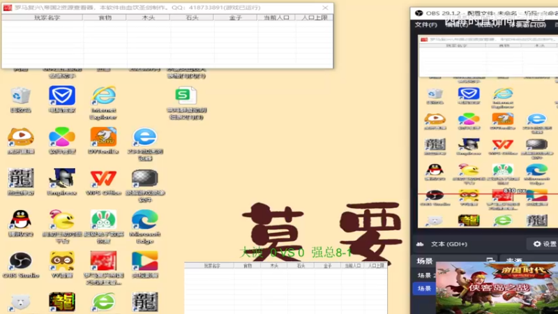Launch the gray 龍 icon beside Empires

pos(21,179)
